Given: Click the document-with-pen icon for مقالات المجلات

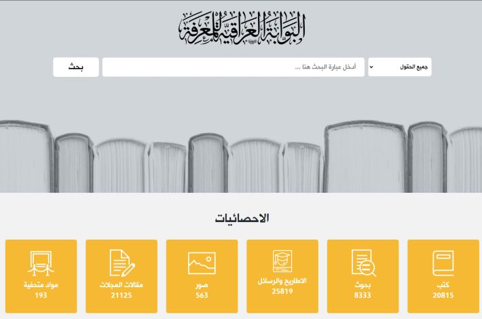Looking at the screenshot, I should pos(122,263).
